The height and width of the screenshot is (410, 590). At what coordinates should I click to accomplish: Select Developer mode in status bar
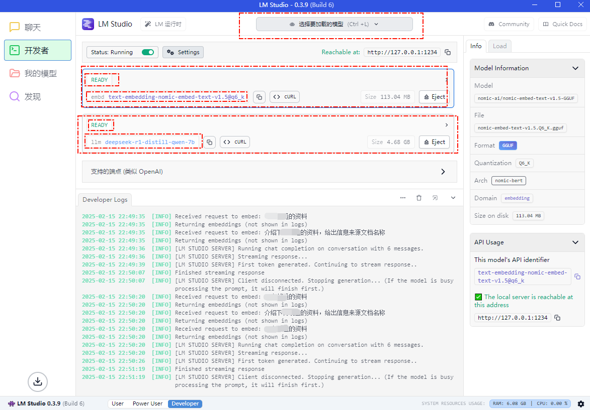coord(185,403)
